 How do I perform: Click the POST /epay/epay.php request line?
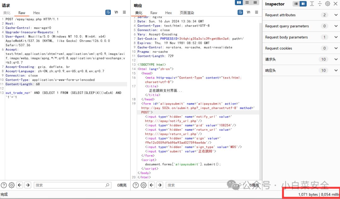pos(32,19)
